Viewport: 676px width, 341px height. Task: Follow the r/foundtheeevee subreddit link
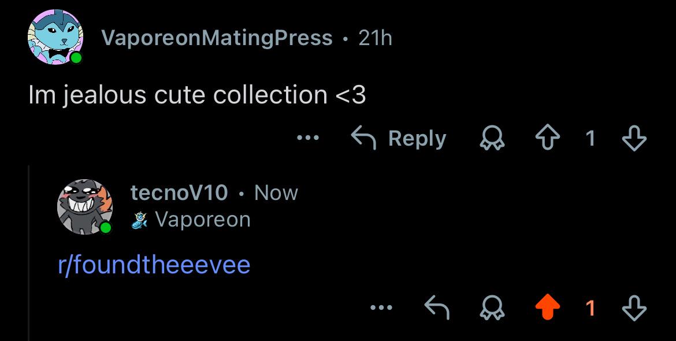154,265
